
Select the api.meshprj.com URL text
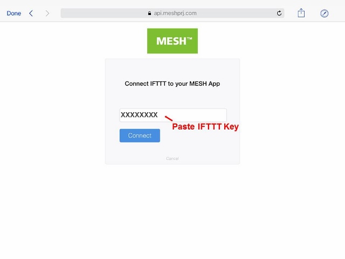175,13
